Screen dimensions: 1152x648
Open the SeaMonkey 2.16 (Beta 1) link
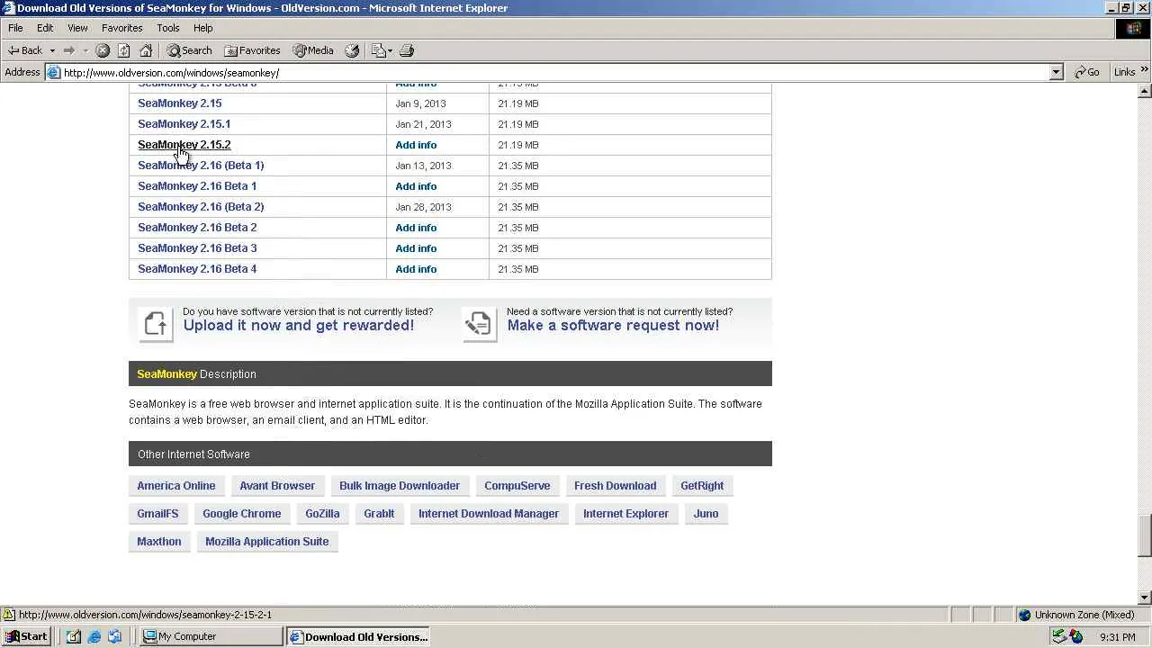201,166
